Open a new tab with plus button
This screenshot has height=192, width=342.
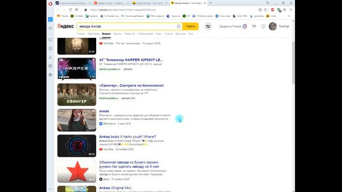[211, 3]
